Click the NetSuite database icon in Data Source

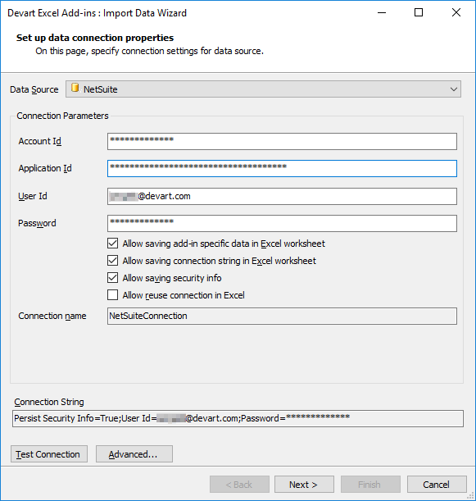click(75, 89)
